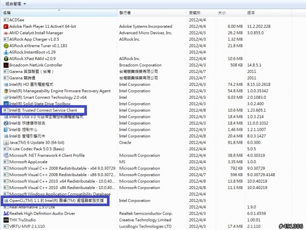Select Visual C++ 2010 x86 Redistributable entry

(62, 188)
